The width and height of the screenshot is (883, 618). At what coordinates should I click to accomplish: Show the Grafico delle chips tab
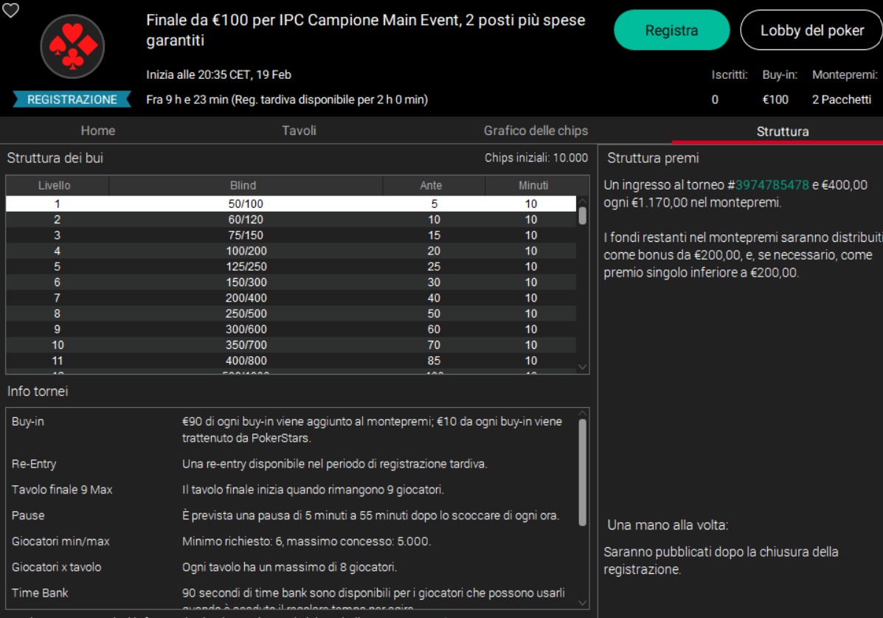tap(536, 131)
